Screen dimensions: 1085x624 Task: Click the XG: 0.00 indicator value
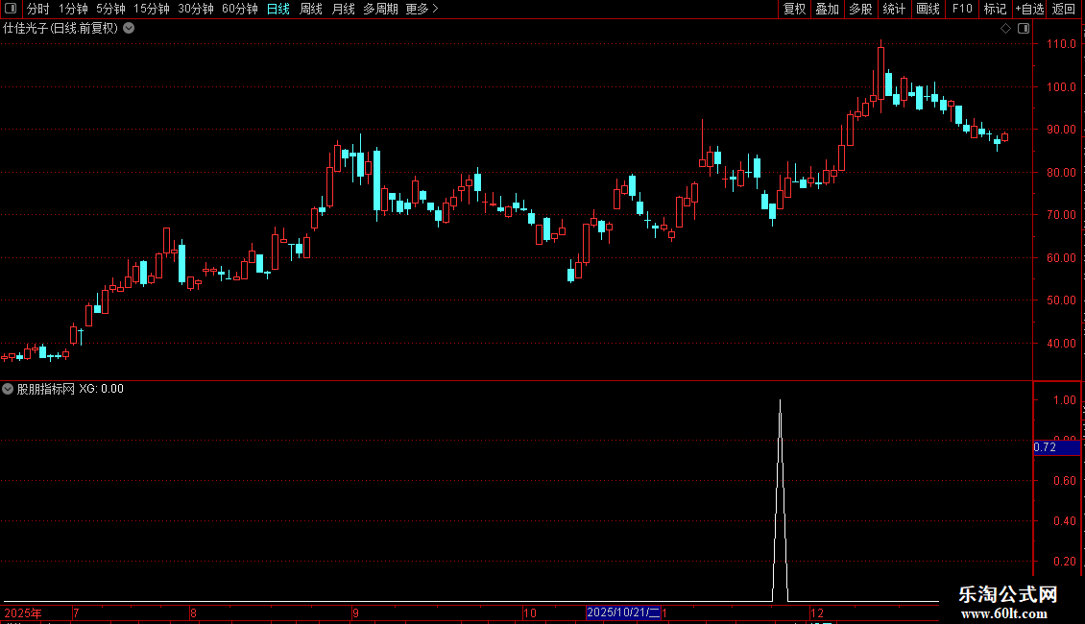[x=101, y=389]
